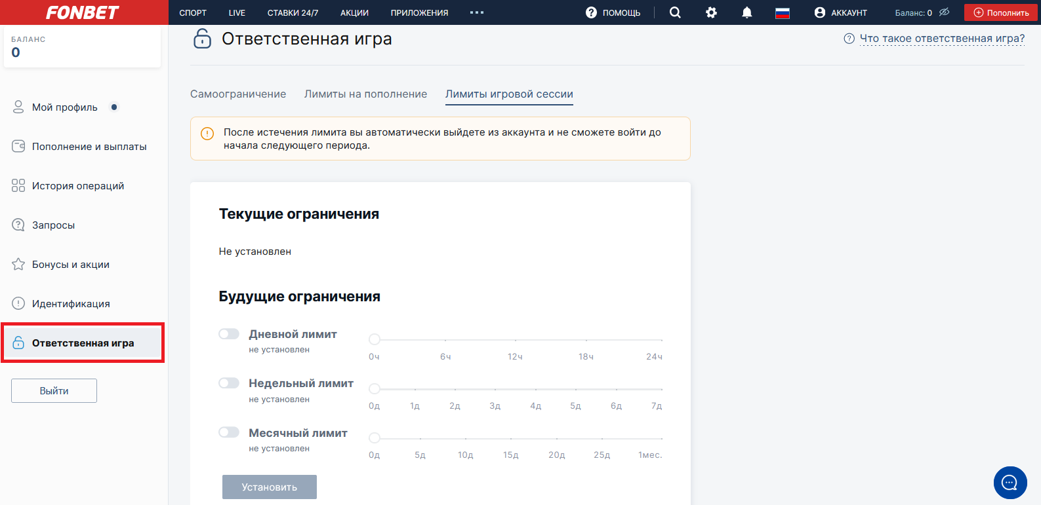This screenshot has height=505, width=1041.
Task: Click the wallet icon for deposits and payouts
Action: point(18,146)
